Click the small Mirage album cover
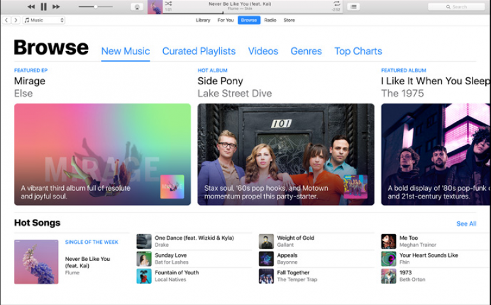 [172, 187]
